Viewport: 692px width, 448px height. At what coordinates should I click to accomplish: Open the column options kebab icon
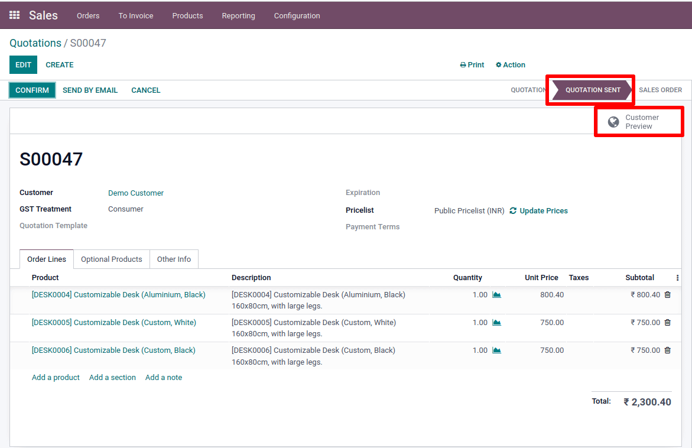click(677, 278)
